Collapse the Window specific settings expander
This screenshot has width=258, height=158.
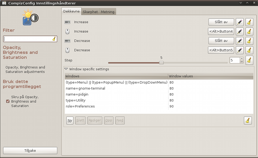66,69
